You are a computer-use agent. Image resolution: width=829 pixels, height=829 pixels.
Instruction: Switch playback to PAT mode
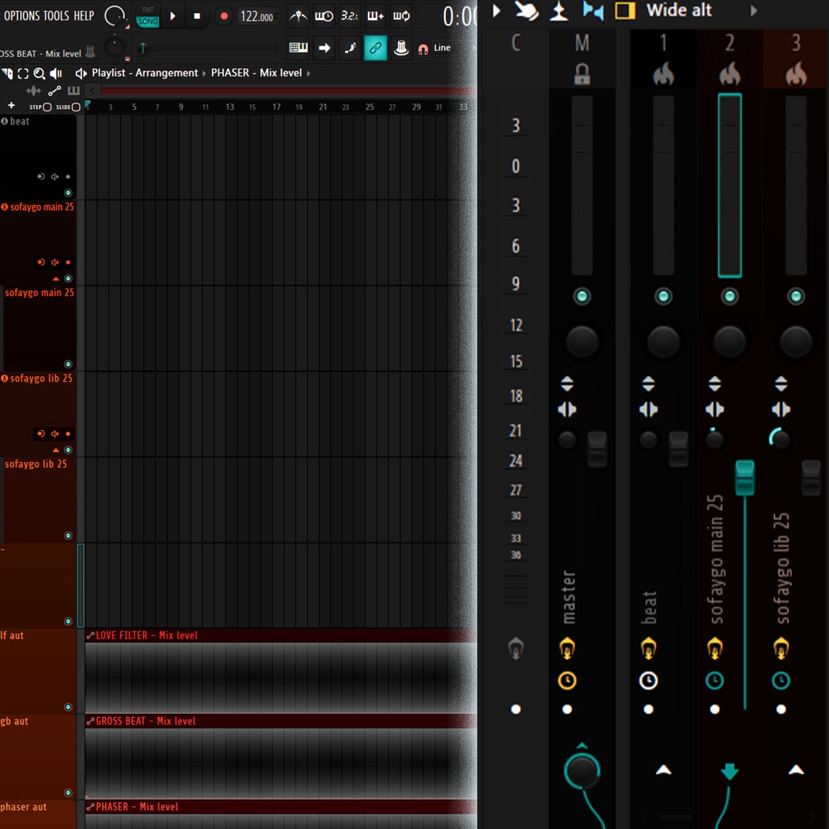(x=148, y=10)
